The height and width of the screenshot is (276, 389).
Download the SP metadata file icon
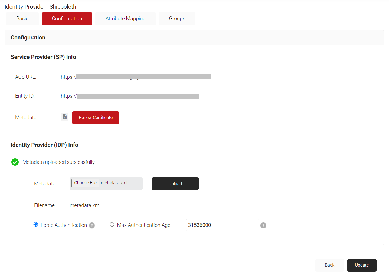[65, 117]
